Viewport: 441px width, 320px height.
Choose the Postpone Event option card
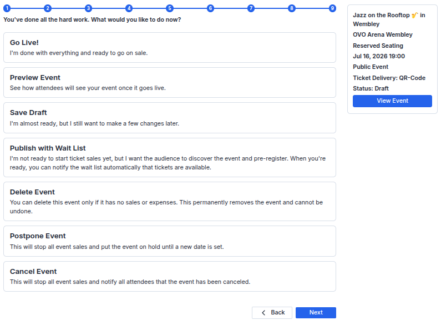point(170,241)
